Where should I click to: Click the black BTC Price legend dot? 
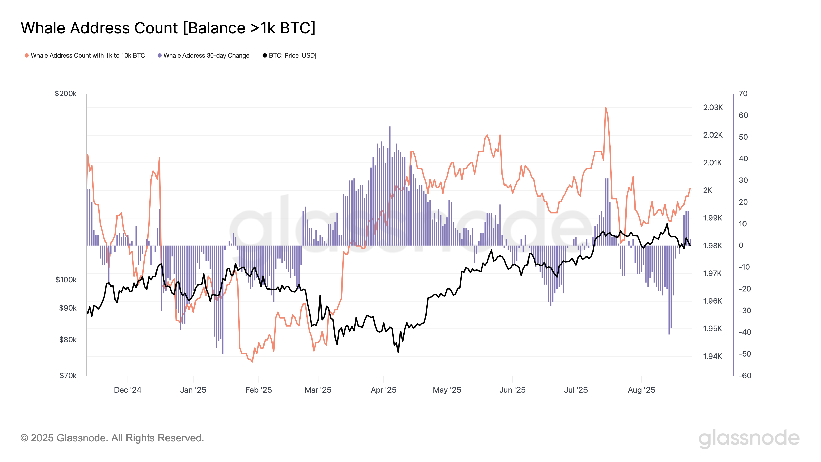(x=265, y=55)
